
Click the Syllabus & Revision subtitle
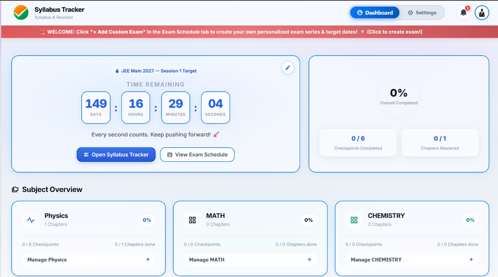tap(54, 17)
